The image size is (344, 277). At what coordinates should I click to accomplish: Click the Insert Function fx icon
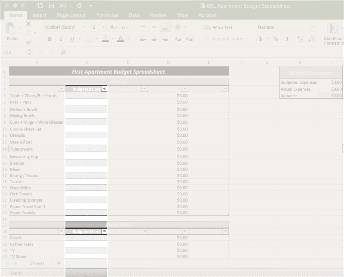pyautogui.click(x=63, y=52)
